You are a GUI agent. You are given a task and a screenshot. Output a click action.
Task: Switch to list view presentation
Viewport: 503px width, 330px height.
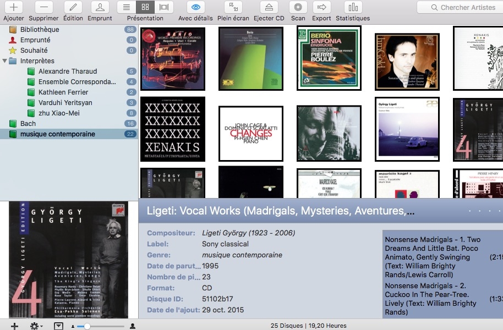[x=127, y=8]
